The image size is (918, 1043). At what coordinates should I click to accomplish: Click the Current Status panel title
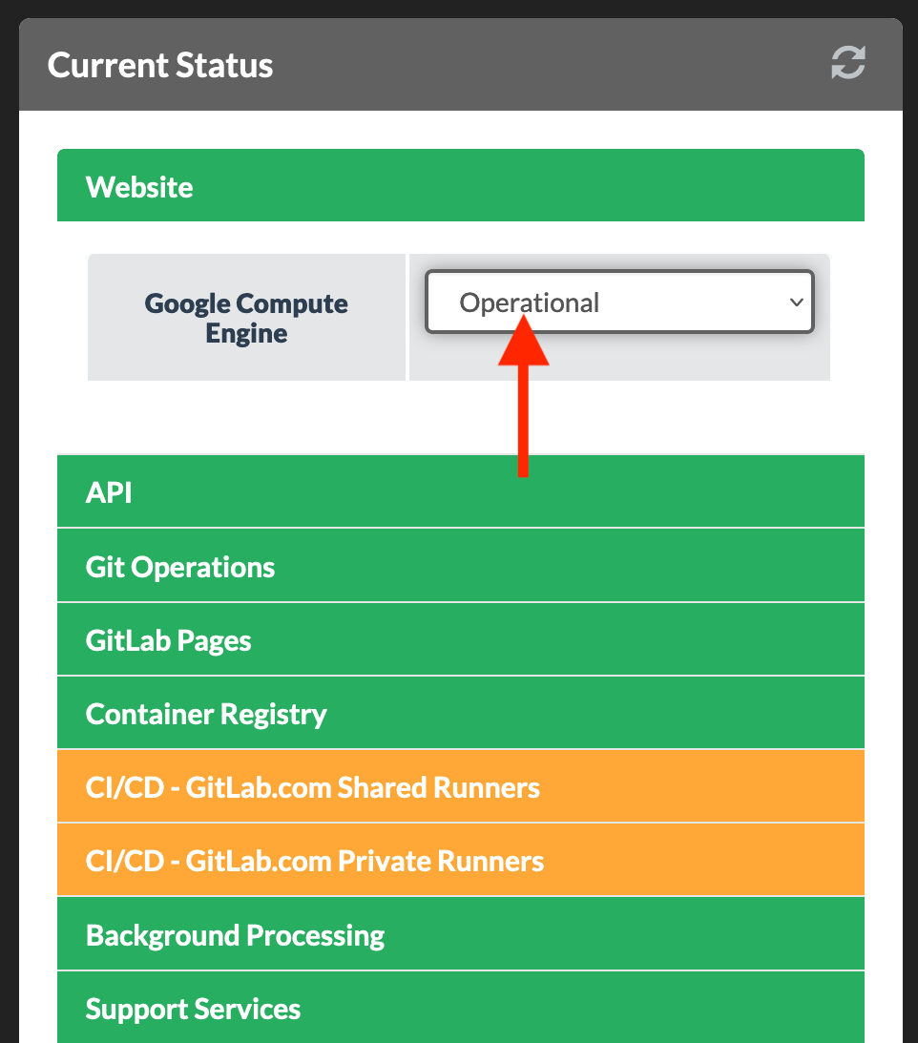click(160, 66)
